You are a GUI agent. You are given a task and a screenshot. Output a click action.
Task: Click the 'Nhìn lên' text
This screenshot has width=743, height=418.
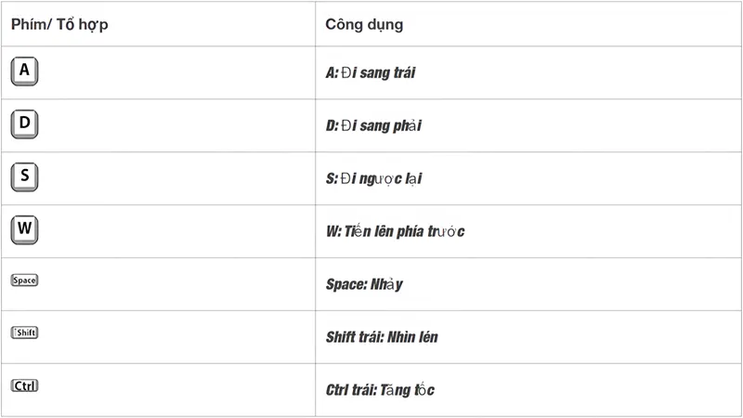(414, 336)
